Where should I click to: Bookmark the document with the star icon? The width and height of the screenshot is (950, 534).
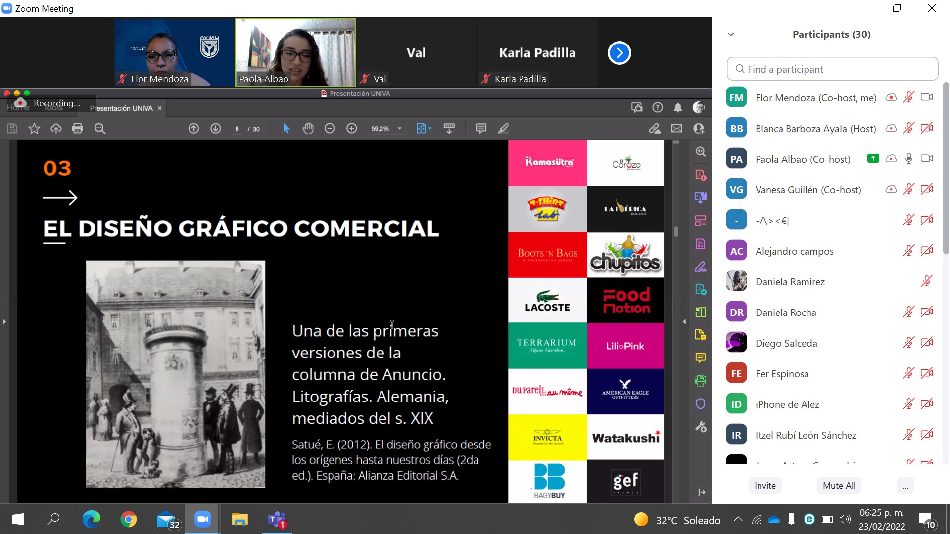34,129
